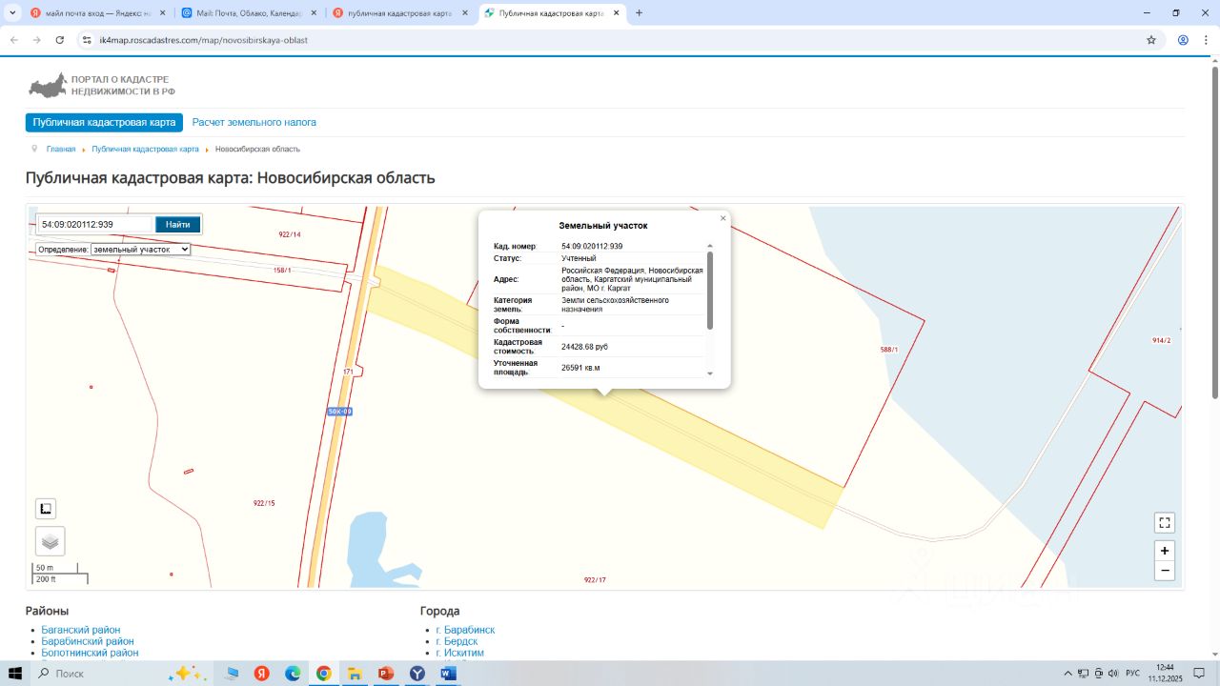Toggle fullscreen map view
The width and height of the screenshot is (1220, 686).
pos(1164,522)
